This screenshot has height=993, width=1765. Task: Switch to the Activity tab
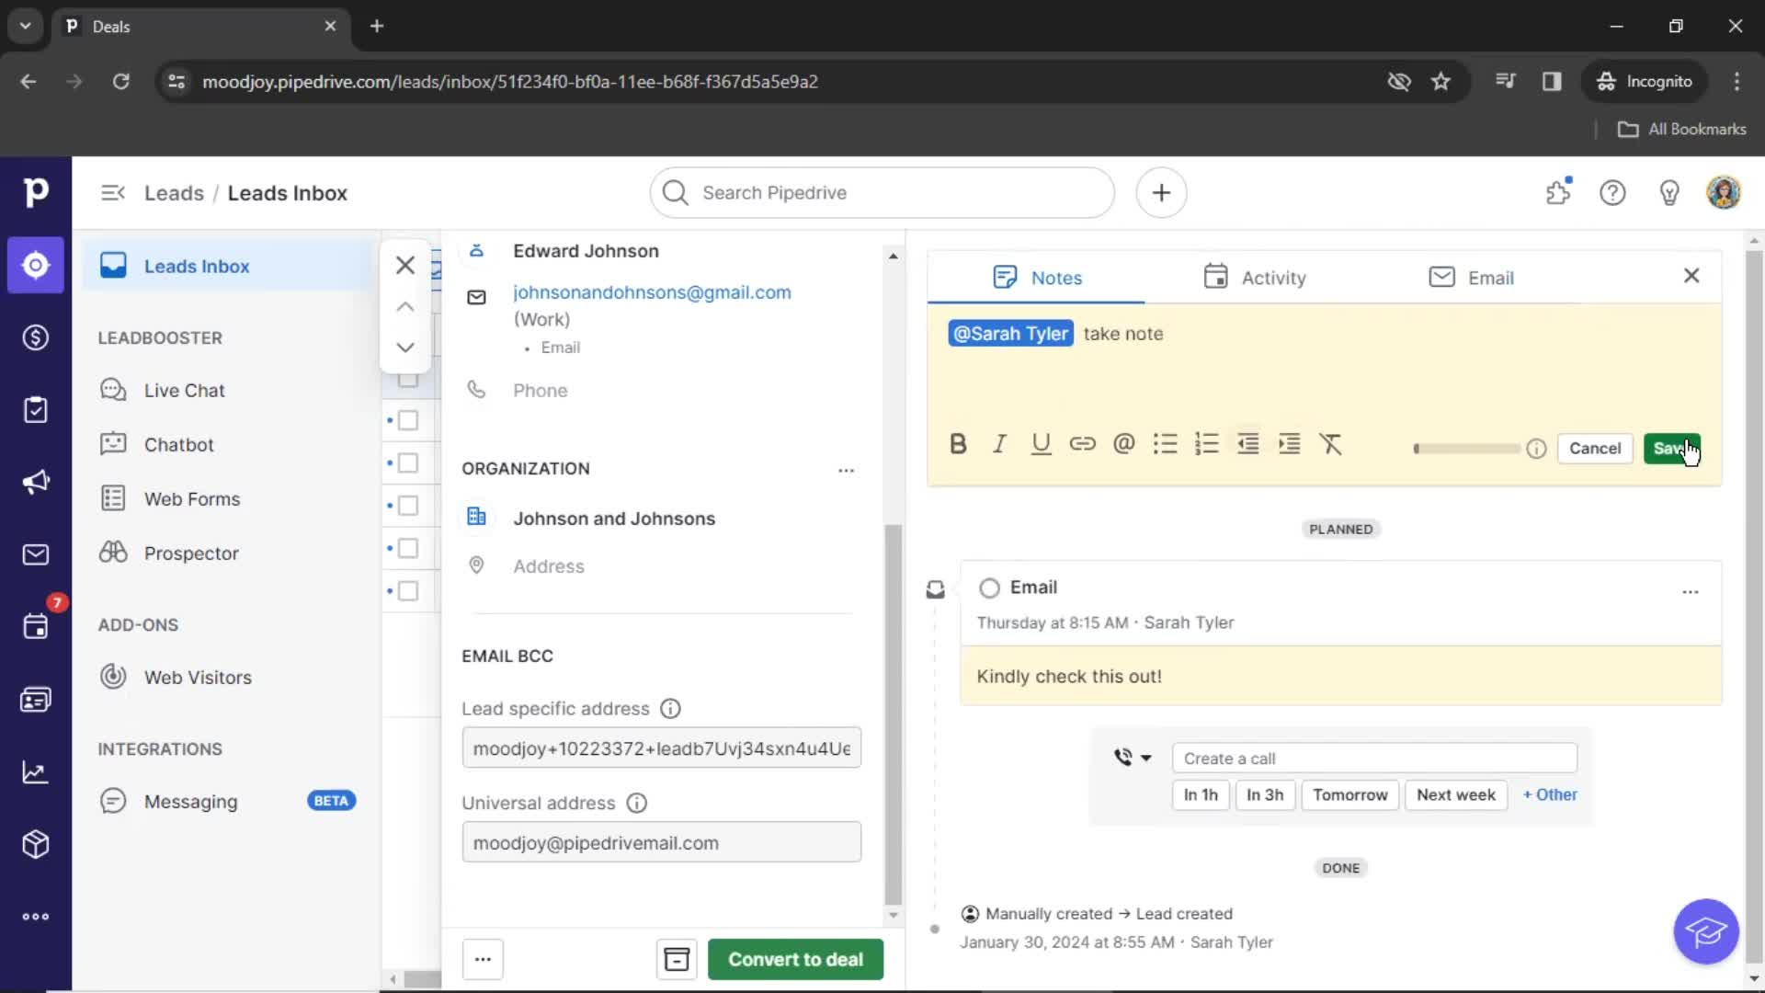tap(1254, 278)
